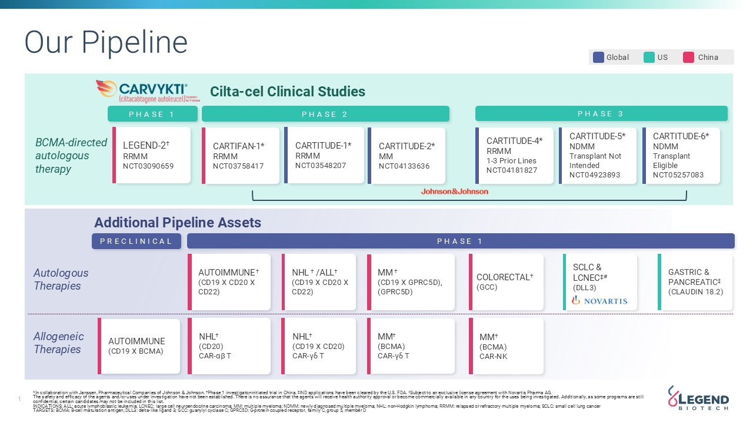The width and height of the screenshot is (753, 423).
Task: Click the teal US legend swatch
Action: [649, 57]
